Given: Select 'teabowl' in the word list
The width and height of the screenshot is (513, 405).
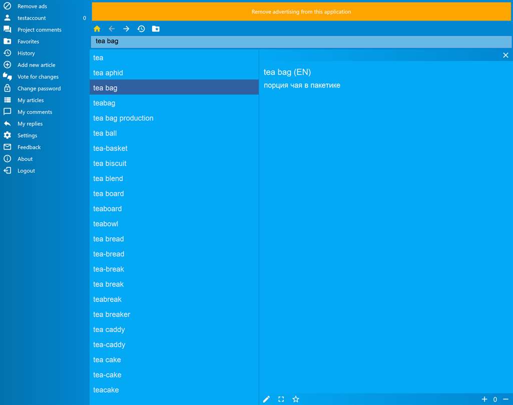Looking at the screenshot, I should coord(174,224).
